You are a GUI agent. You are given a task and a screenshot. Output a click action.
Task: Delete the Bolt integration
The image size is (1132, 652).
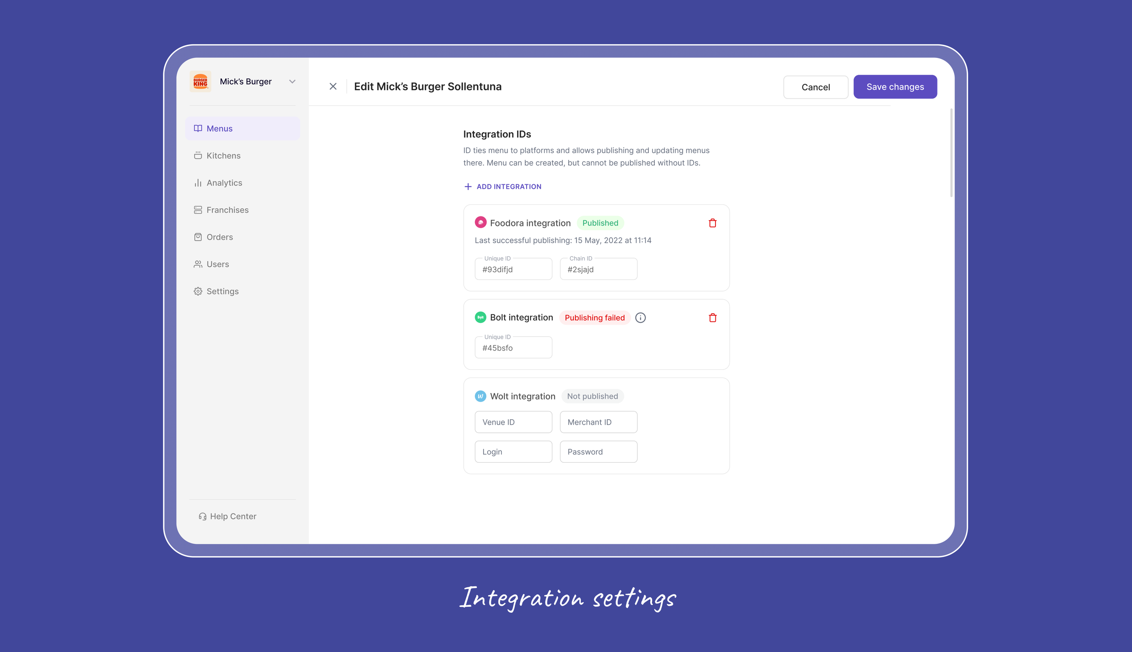(x=712, y=318)
